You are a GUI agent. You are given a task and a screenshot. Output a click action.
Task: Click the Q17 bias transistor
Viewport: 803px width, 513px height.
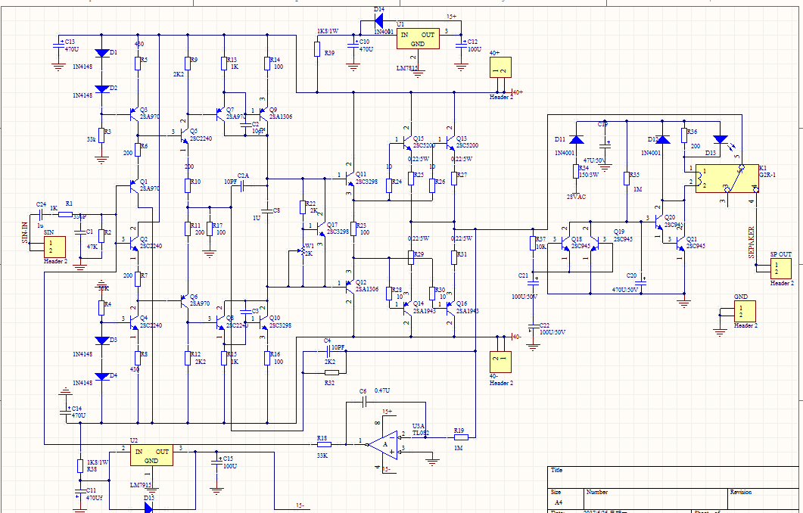320,229
